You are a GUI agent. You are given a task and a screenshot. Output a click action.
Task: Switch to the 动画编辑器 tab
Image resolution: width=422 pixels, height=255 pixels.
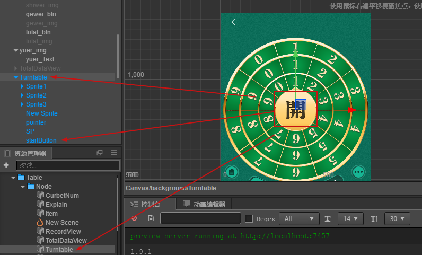[204, 204]
